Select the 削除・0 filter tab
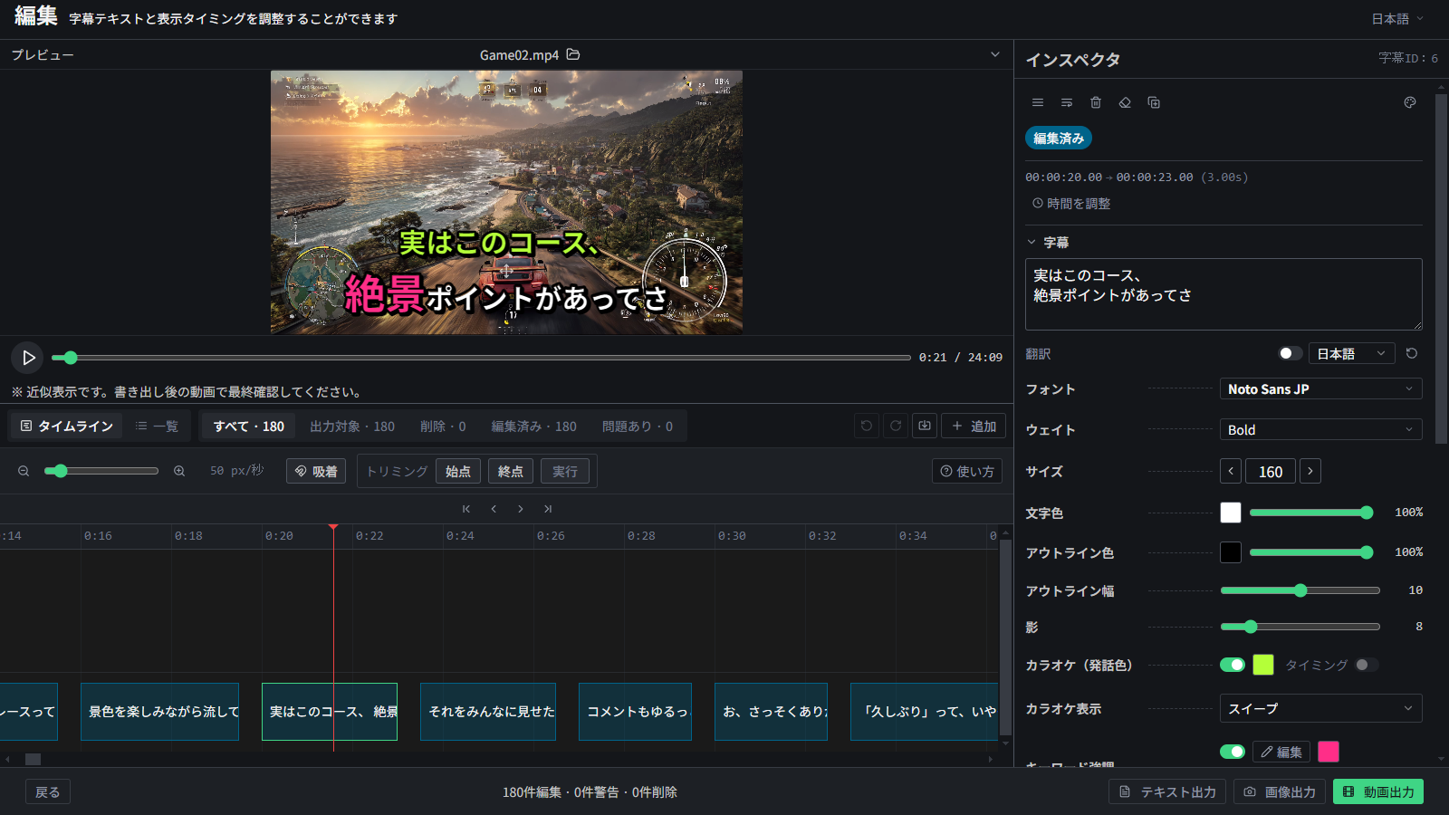 click(x=443, y=426)
